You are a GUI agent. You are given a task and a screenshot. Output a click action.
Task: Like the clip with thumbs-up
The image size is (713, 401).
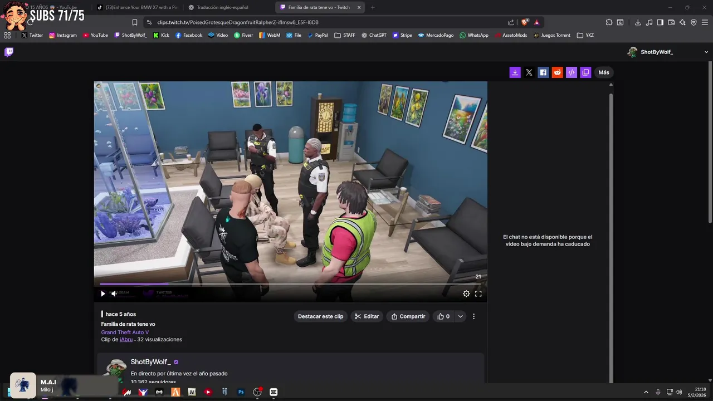443,316
